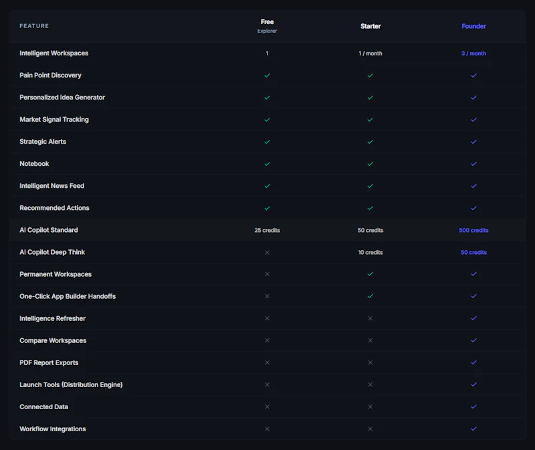Click the Starter checkmark for One-Click App Builder Handoffs
The width and height of the screenshot is (535, 450).
[x=370, y=296]
